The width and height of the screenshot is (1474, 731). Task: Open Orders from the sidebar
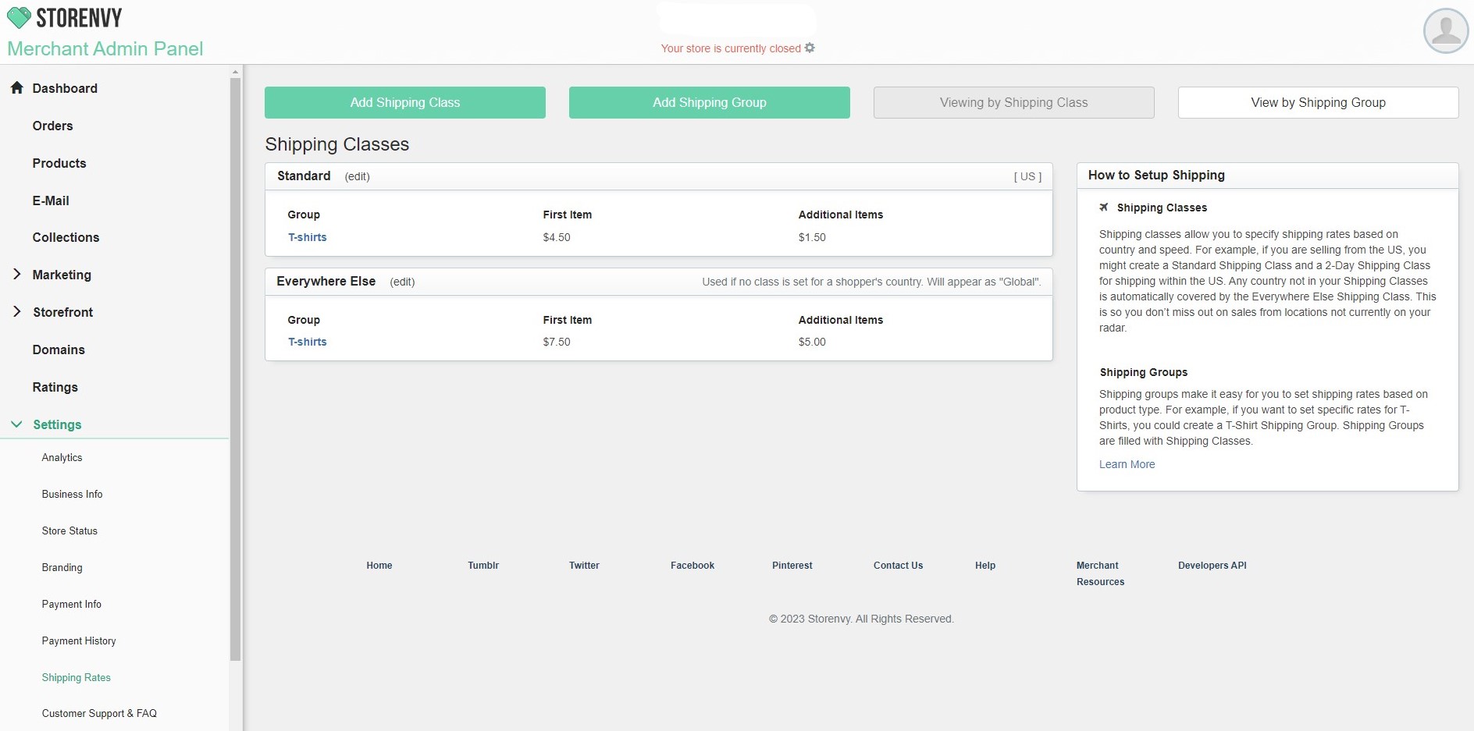52,126
